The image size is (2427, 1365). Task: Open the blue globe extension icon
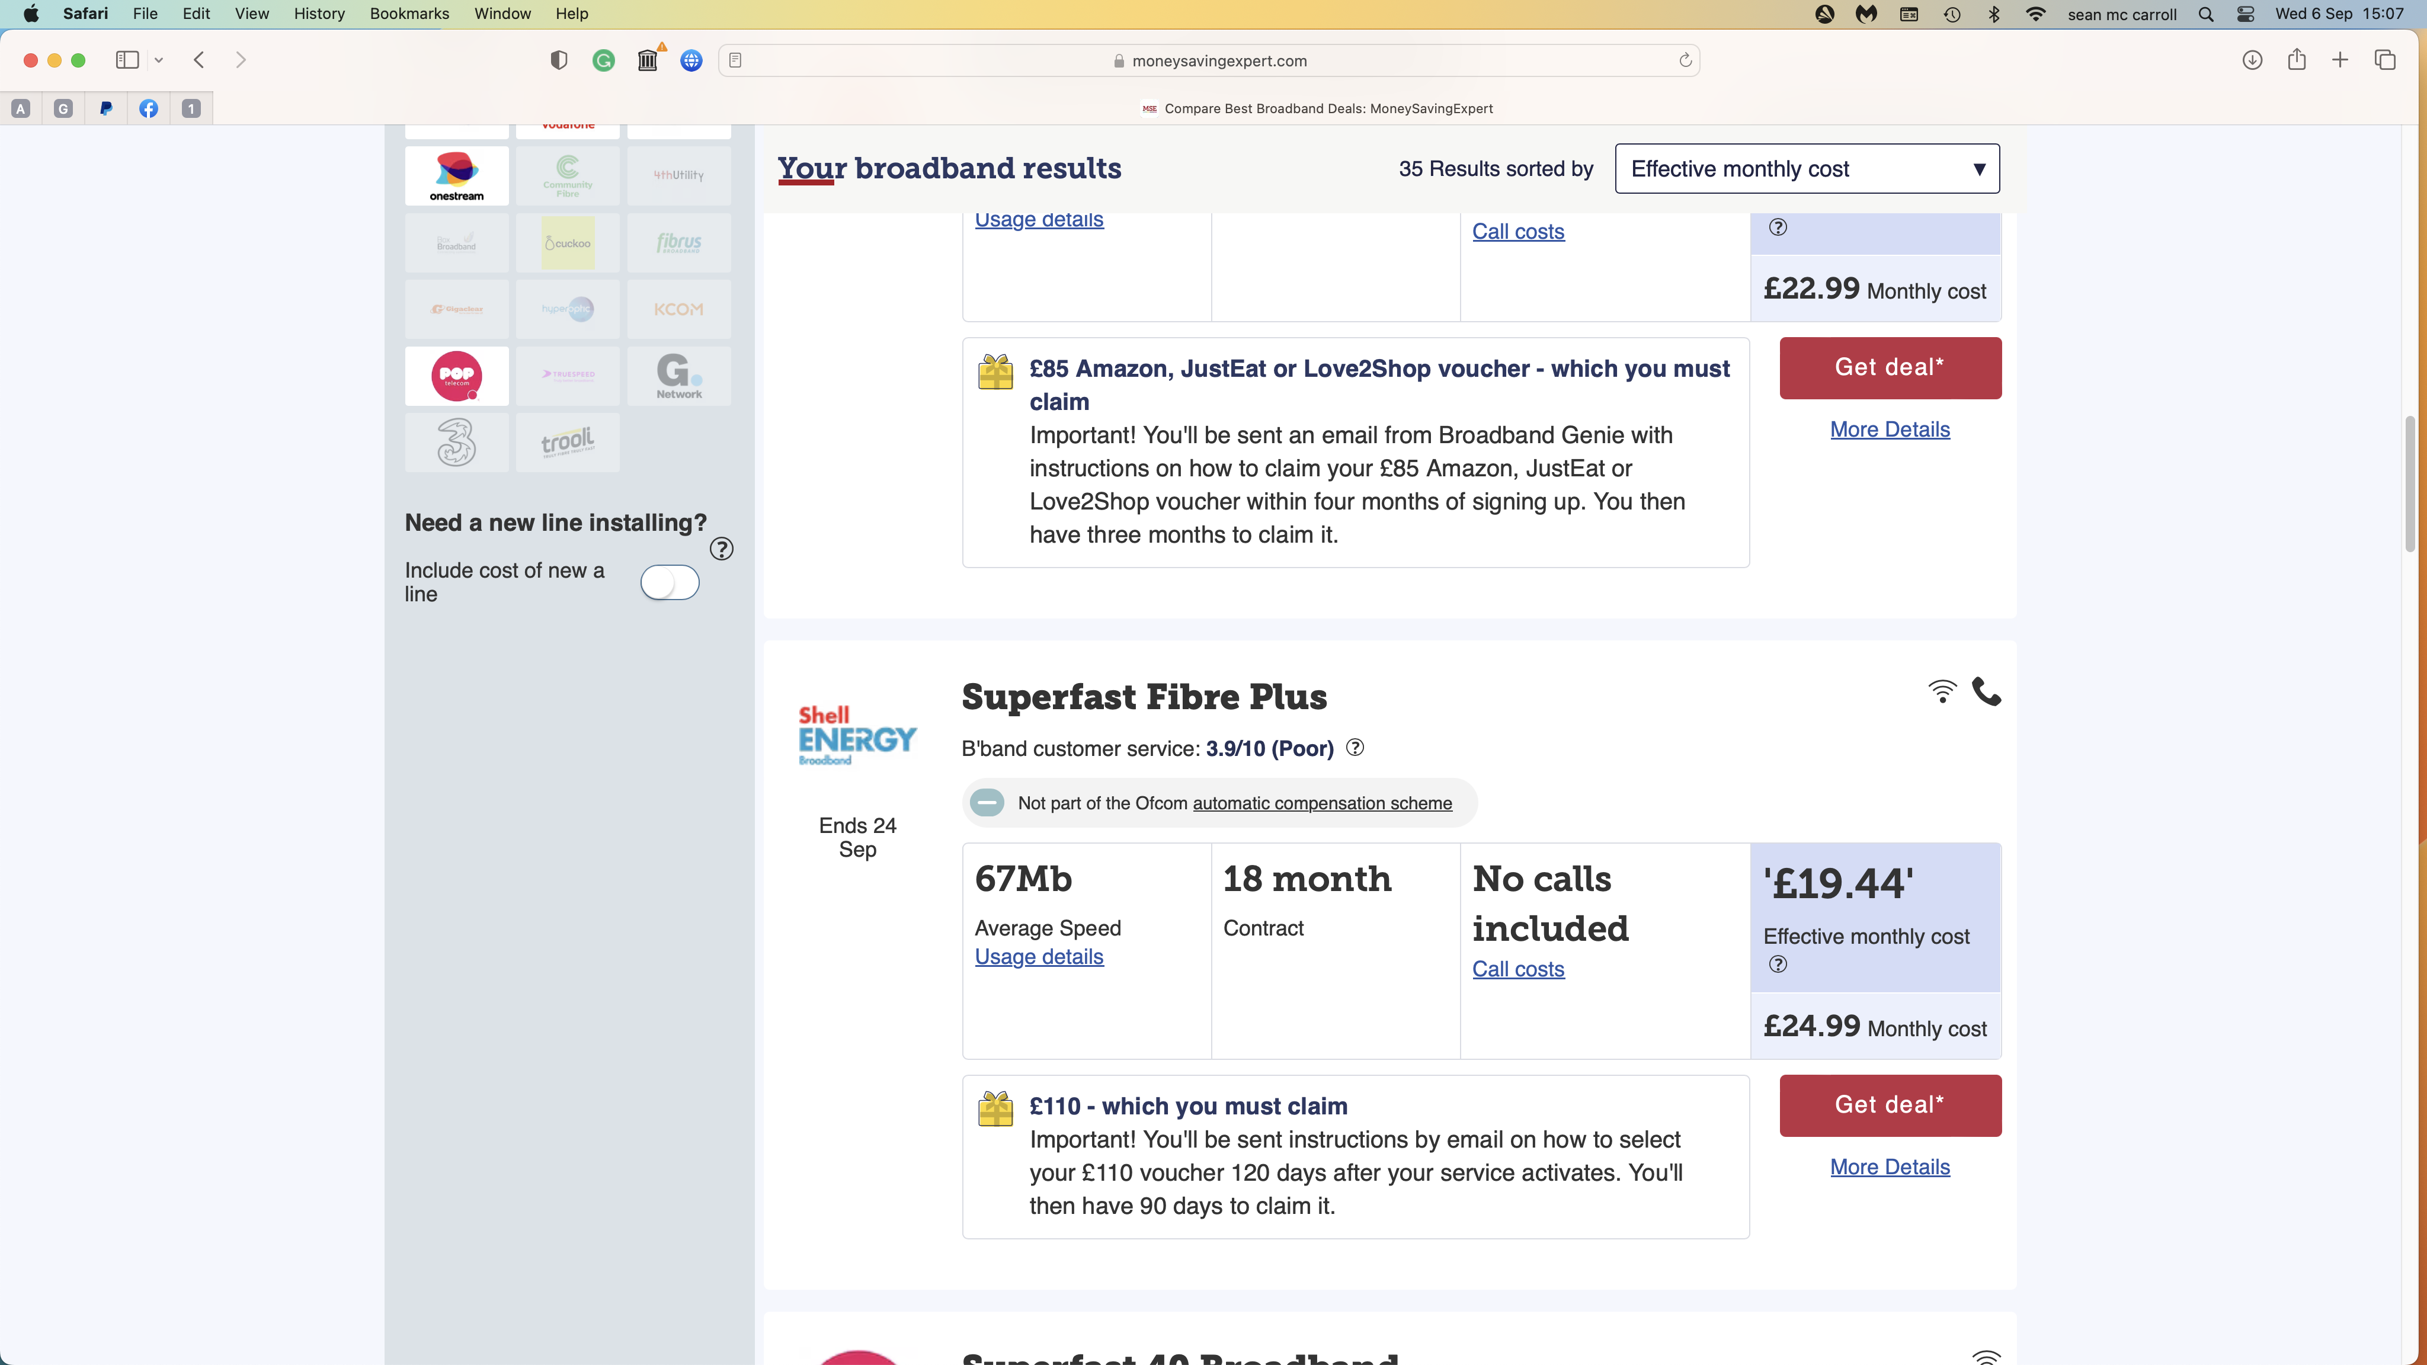coord(691,61)
